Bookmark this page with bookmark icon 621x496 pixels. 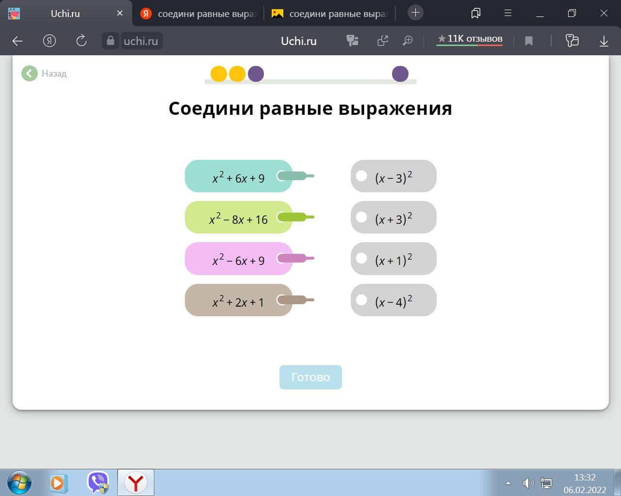click(x=529, y=41)
